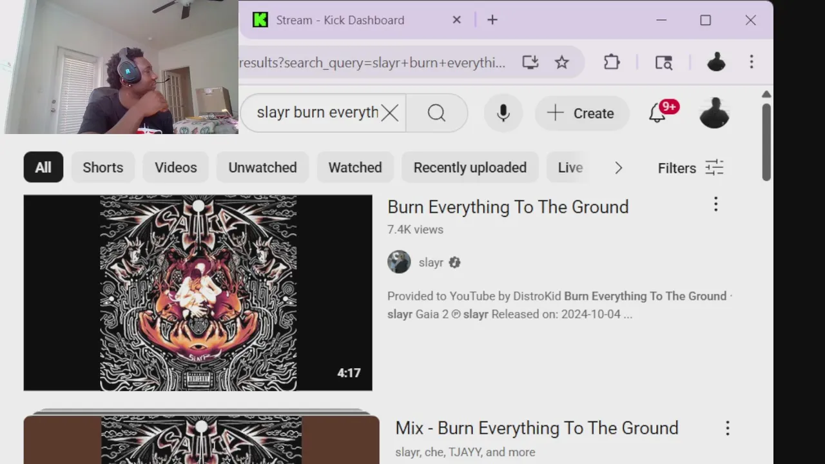The height and width of the screenshot is (464, 825).
Task: Minimize the browser window
Action: (x=661, y=20)
